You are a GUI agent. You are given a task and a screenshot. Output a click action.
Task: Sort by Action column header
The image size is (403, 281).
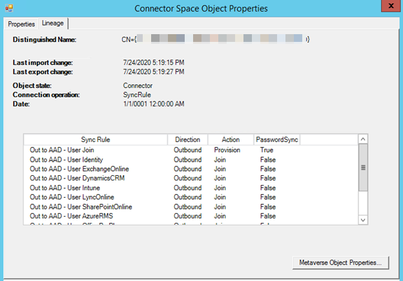pyautogui.click(x=231, y=139)
